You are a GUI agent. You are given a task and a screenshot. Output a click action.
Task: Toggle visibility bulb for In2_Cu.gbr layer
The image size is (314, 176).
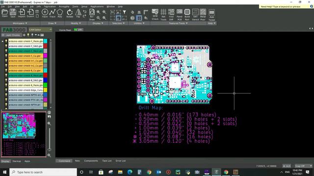(x=6, y=66)
